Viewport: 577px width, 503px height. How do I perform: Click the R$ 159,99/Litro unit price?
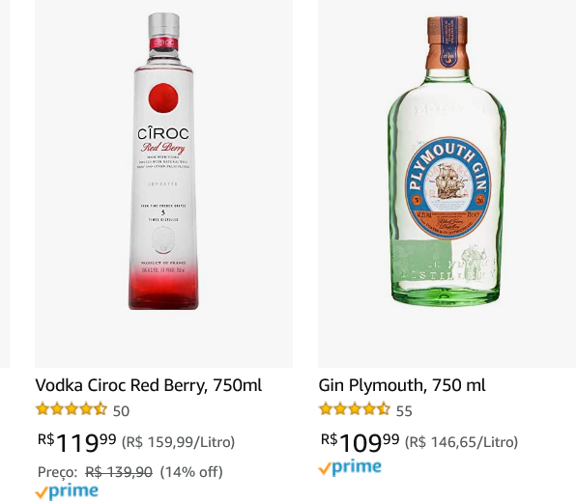click(x=178, y=442)
